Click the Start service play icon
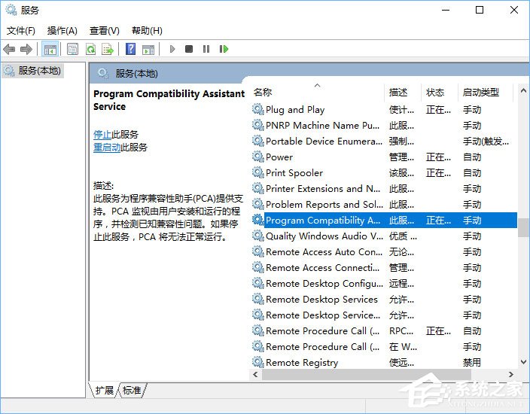The image size is (530, 414). (172, 50)
